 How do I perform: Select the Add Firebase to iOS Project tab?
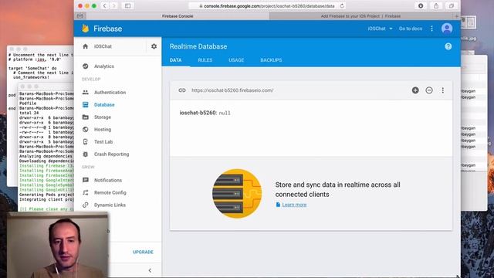pyautogui.click(x=360, y=15)
